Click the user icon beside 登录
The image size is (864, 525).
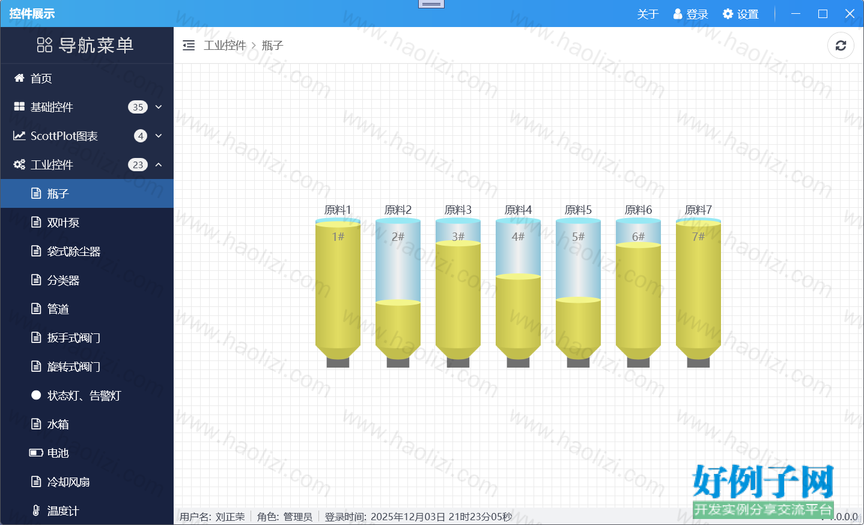(x=678, y=14)
